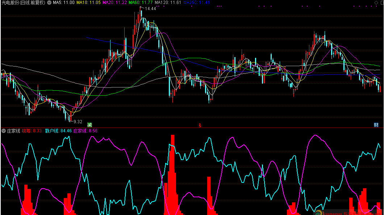Select the MA120: 11.61 moving average label

(168, 3)
